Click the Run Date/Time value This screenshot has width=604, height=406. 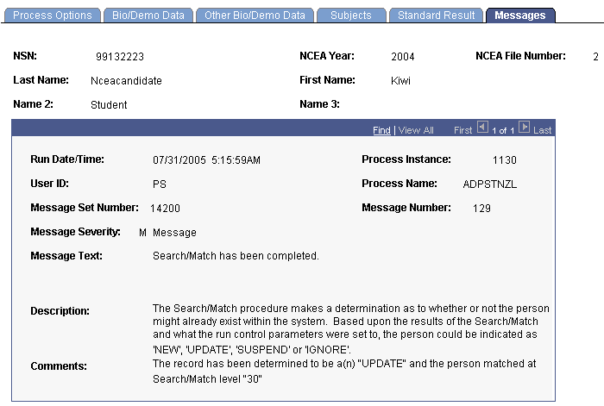206,160
